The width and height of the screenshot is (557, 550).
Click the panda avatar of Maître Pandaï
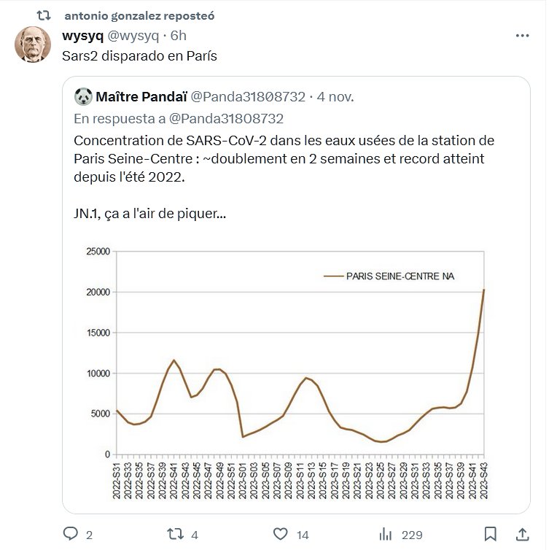point(82,96)
